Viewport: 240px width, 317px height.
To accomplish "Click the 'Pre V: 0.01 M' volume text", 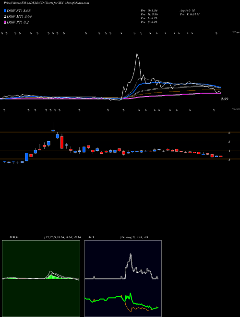I will [x=189, y=14].
